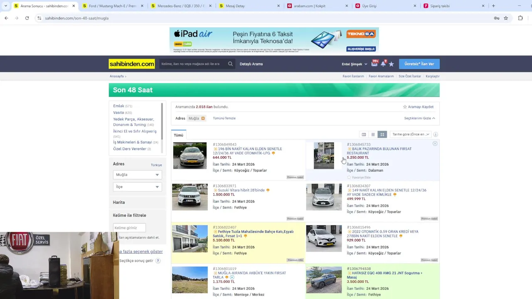532x299 pixels.
Task: Open the İlçe district dropdown
Action: [x=137, y=187]
